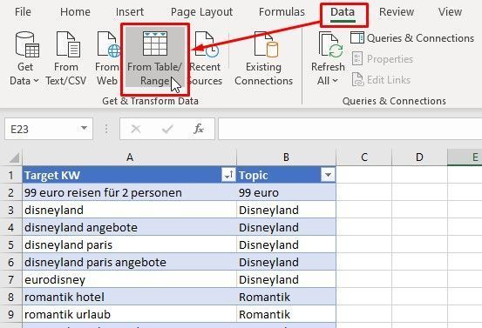Image resolution: width=482 pixels, height=328 pixels.
Task: Select cell 'romantik urlaub'
Action: point(129,314)
